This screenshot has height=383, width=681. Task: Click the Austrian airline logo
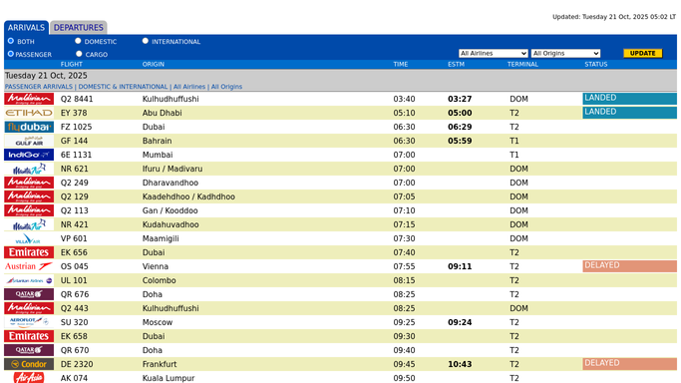click(x=29, y=266)
